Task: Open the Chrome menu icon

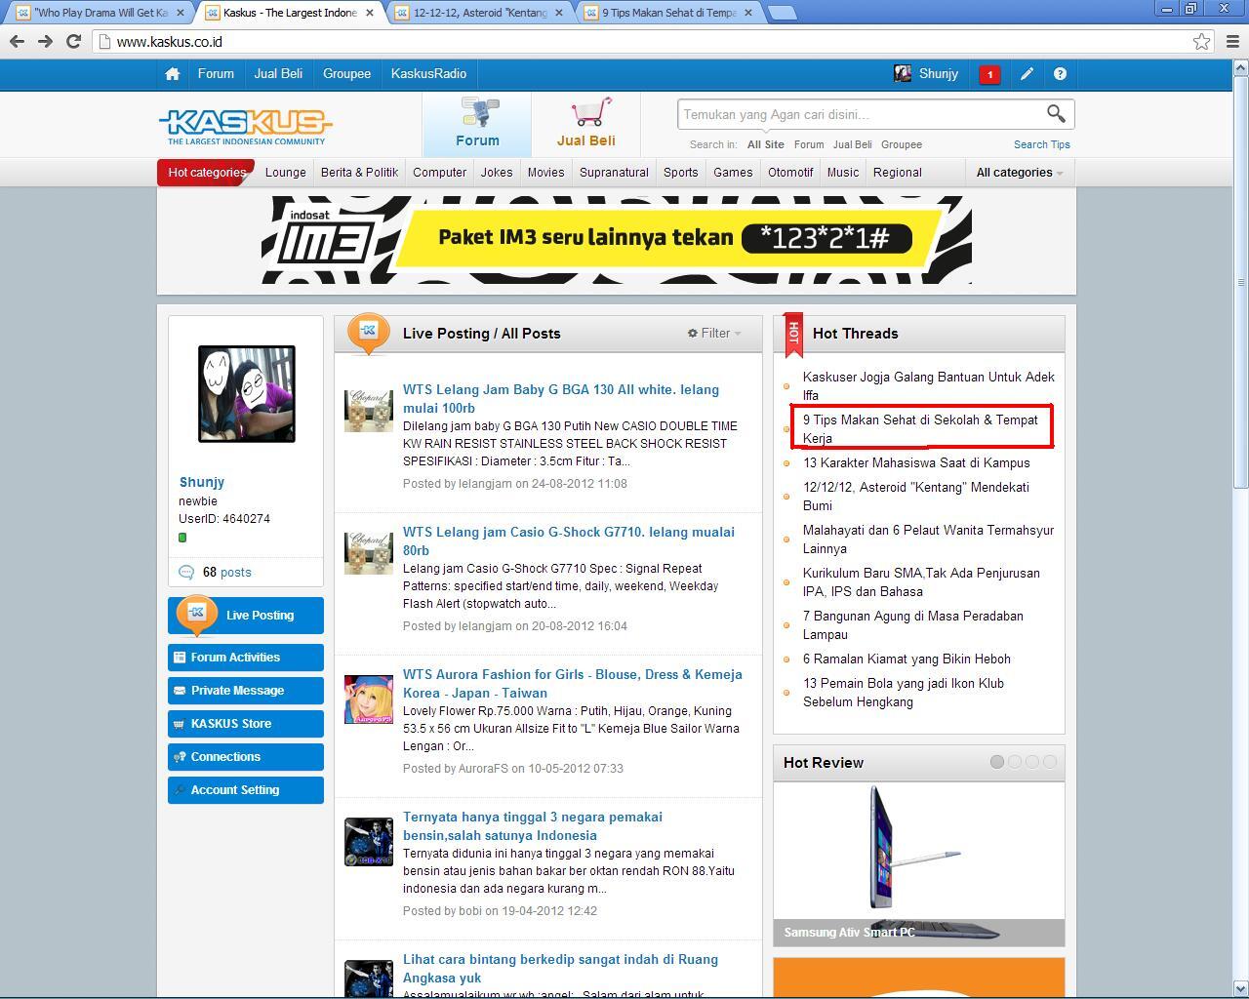Action: (x=1232, y=41)
